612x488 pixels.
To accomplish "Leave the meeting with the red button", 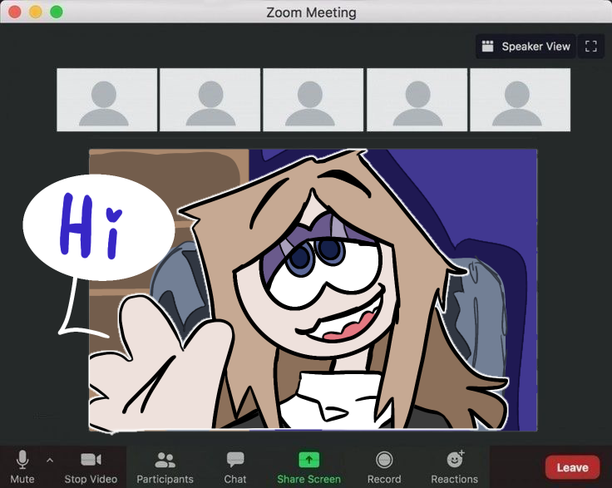I will pos(572,467).
